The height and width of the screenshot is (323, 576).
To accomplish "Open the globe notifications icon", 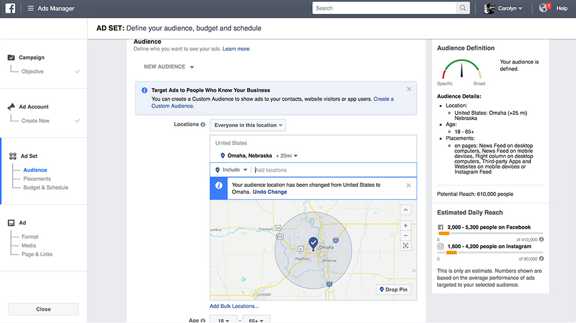I will [x=544, y=7].
